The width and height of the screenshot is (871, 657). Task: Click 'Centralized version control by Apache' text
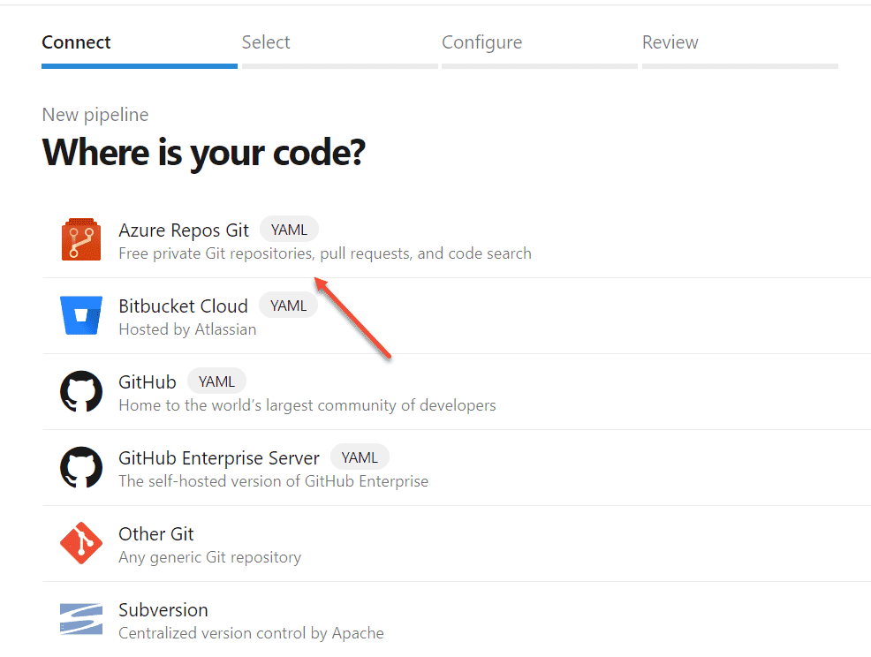point(251,634)
